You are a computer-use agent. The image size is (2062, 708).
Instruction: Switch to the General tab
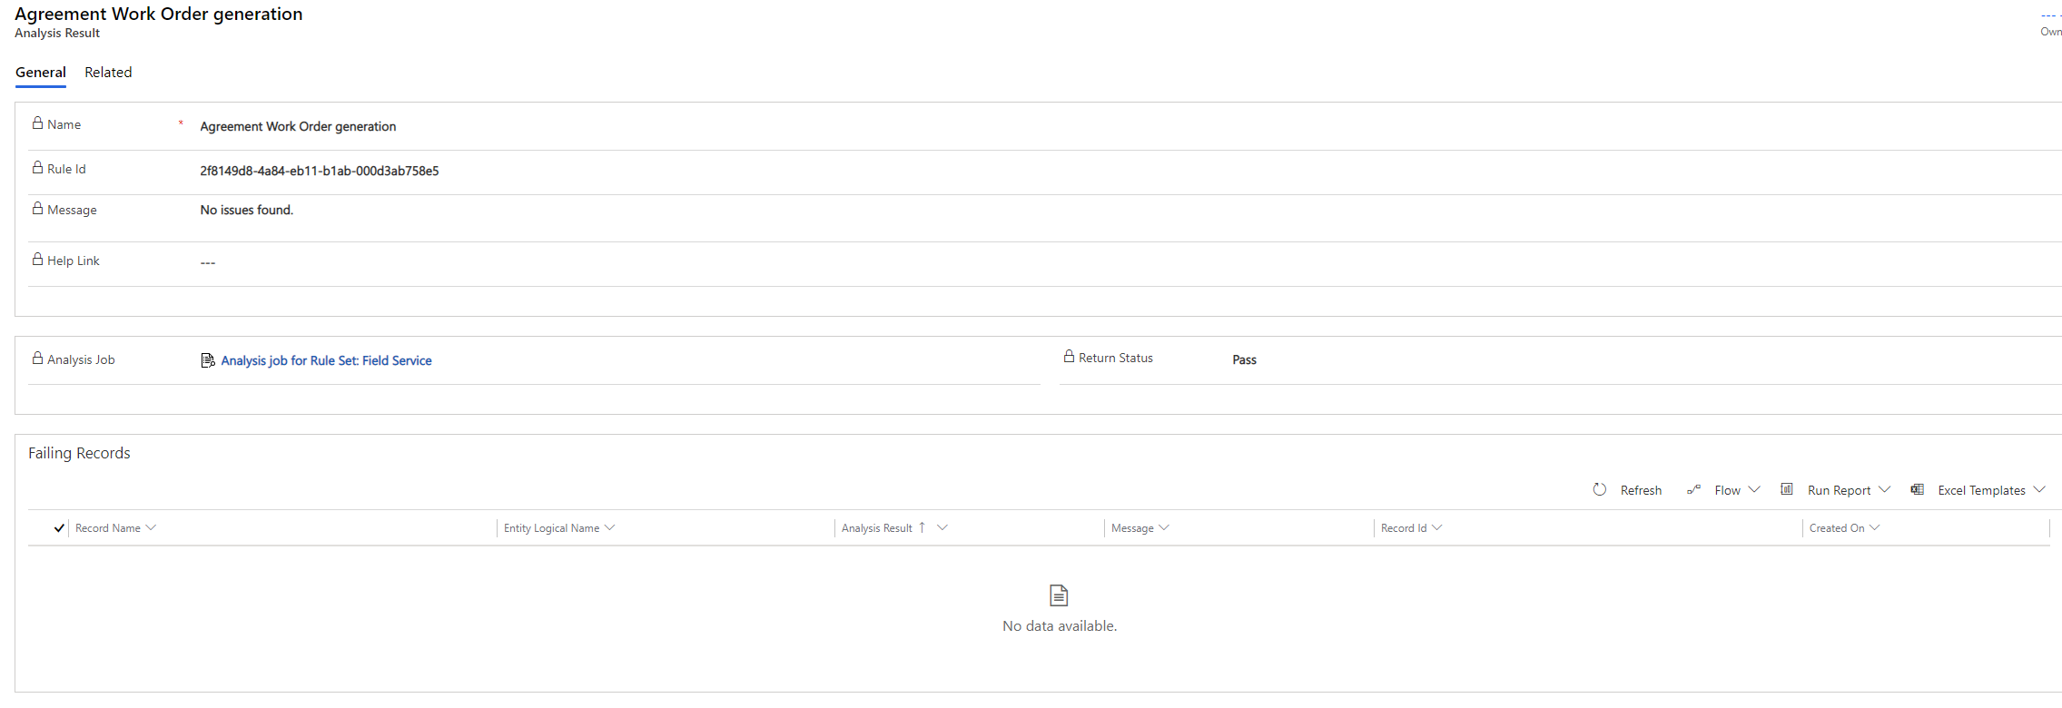point(41,73)
